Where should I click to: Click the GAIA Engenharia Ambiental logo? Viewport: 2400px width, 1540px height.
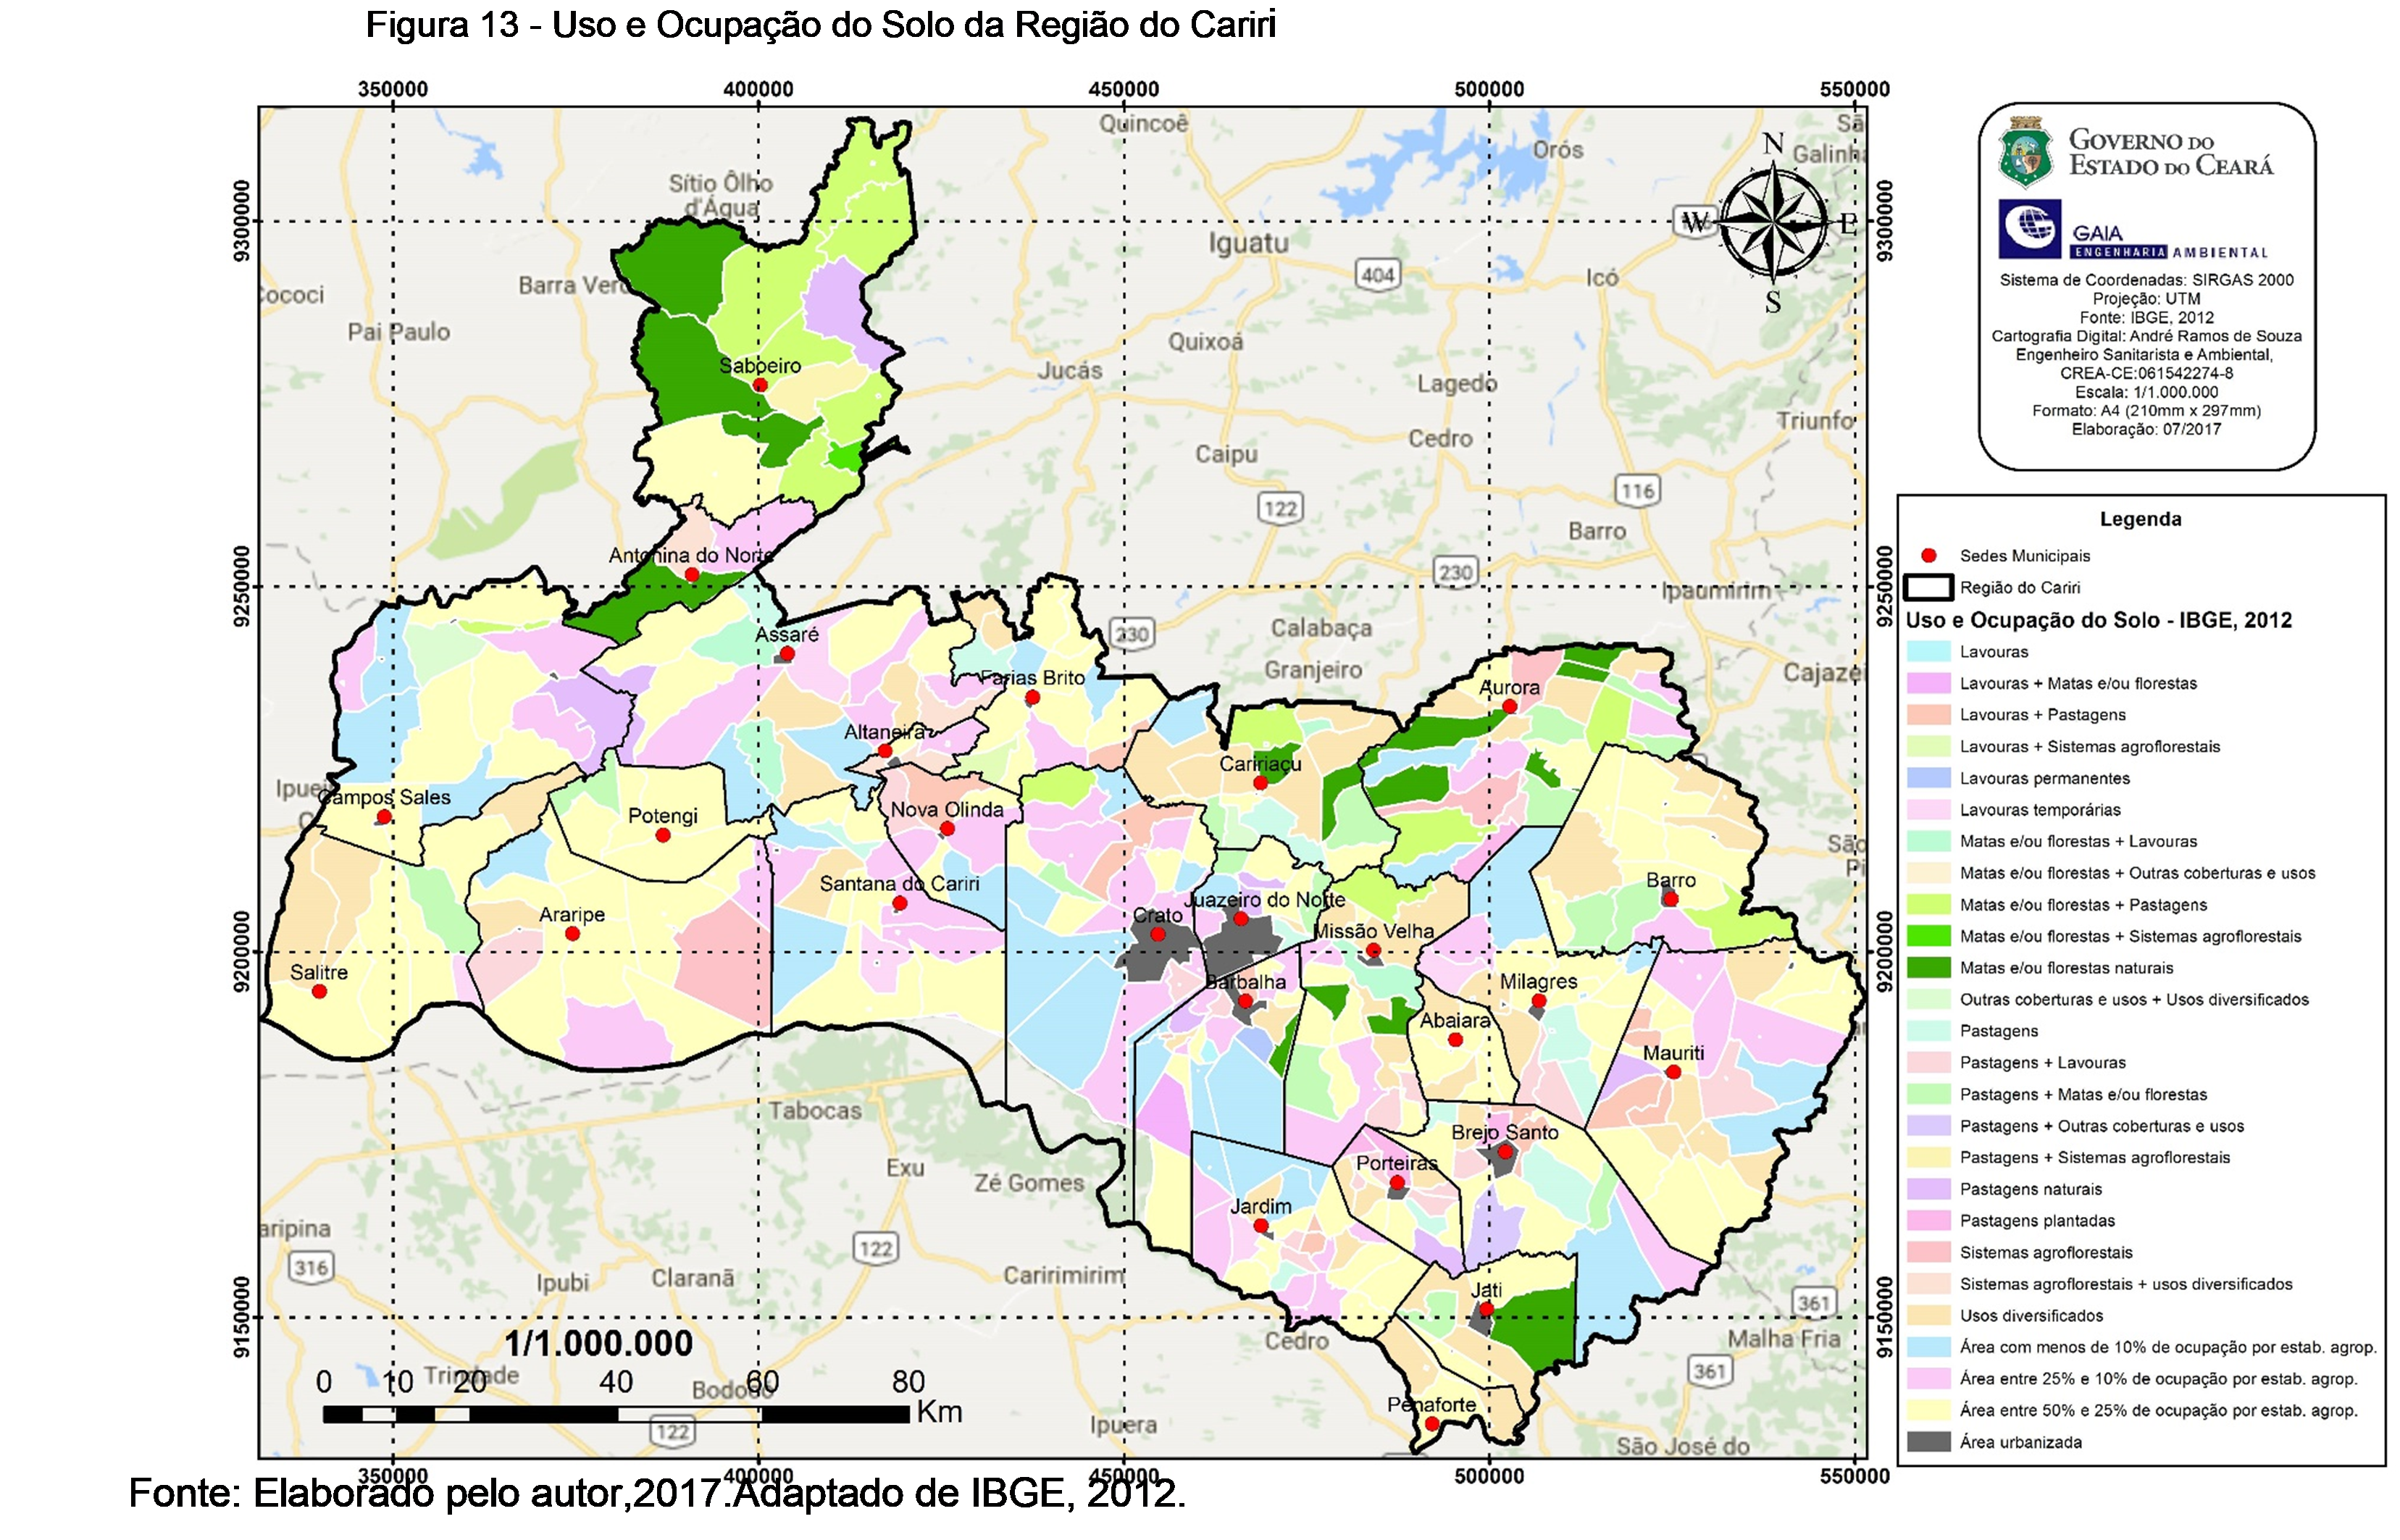[x=2030, y=228]
